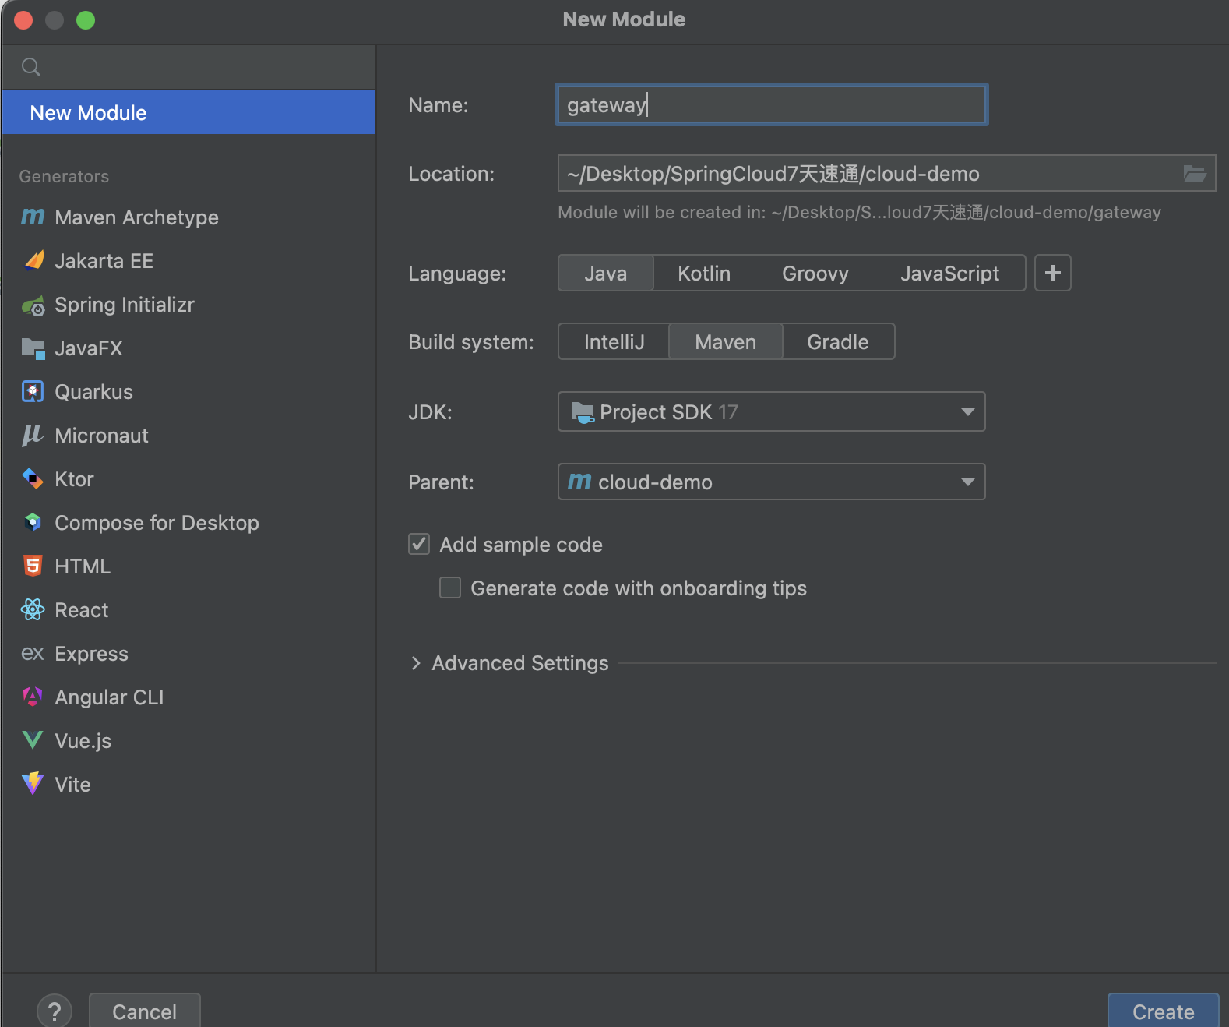
Task: Click the Quarkus generator icon
Action: tap(33, 391)
